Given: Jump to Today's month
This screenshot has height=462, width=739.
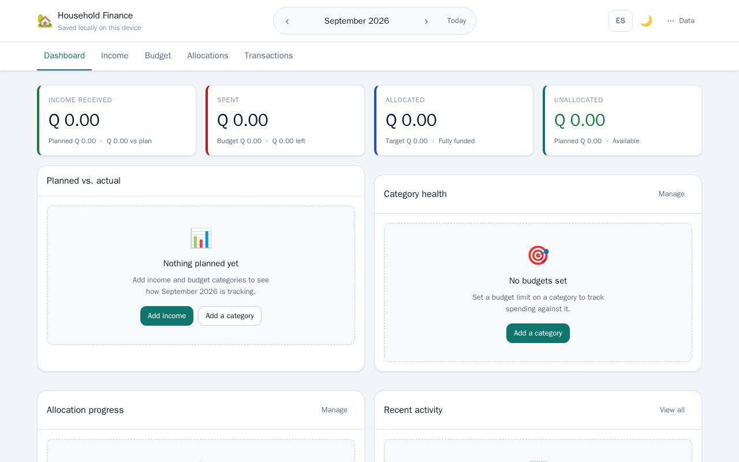Looking at the screenshot, I should click(x=456, y=21).
